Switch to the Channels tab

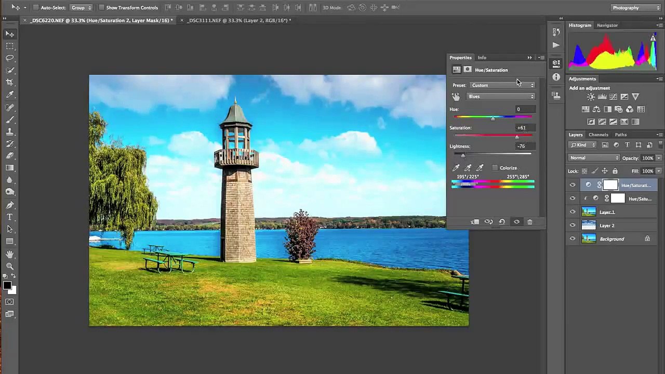click(598, 135)
